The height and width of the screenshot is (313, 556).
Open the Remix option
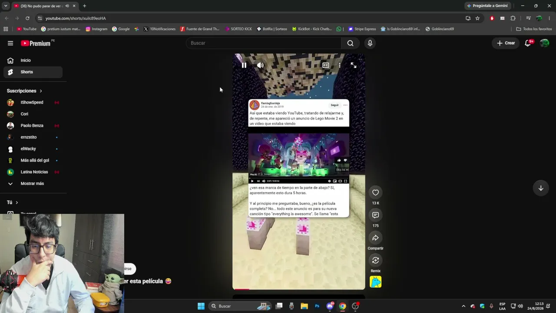[376, 260]
